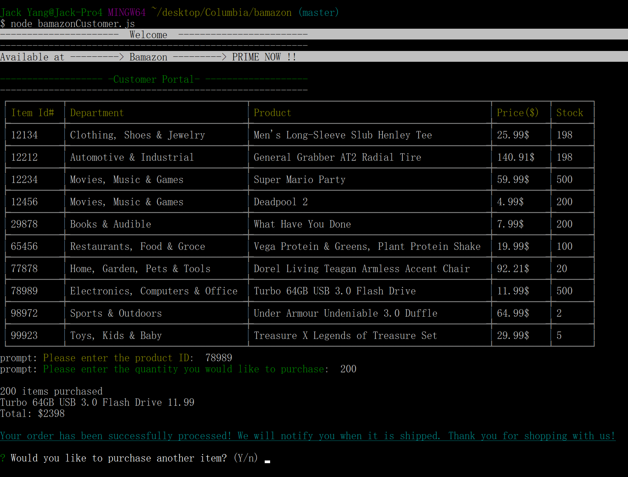This screenshot has height=477, width=628.
Task: Click 'Restaurants, Food & Groce' department cell
Action: tap(137, 246)
